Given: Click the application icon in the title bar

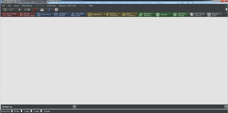Looking at the screenshot, I should [1, 1].
